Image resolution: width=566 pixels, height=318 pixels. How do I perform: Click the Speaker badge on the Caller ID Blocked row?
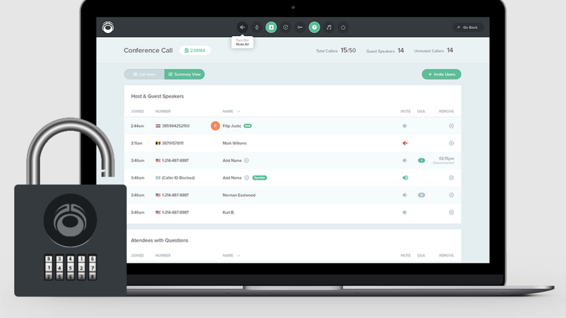point(260,178)
